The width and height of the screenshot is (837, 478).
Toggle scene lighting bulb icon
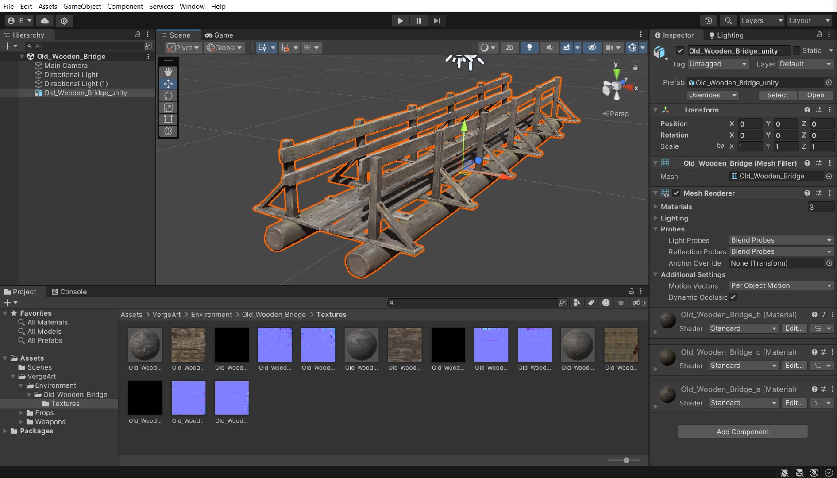pos(529,47)
